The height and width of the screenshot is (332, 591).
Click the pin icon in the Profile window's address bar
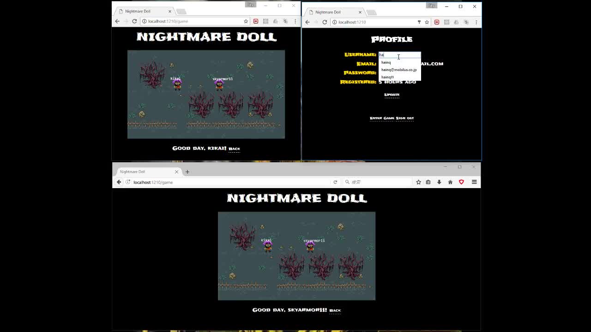[x=419, y=22]
